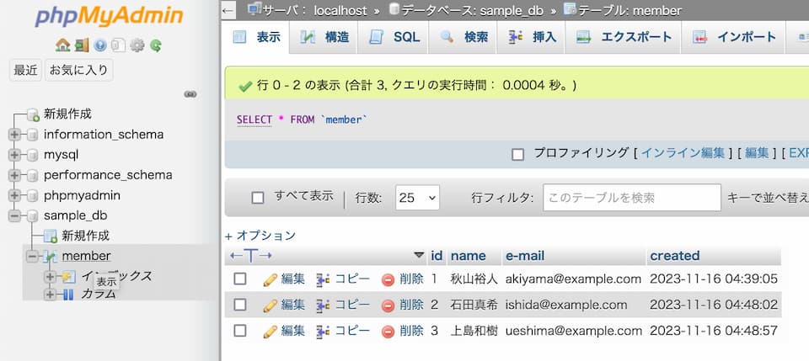
Task: Check the すべて表示 checkbox
Action: (259, 198)
